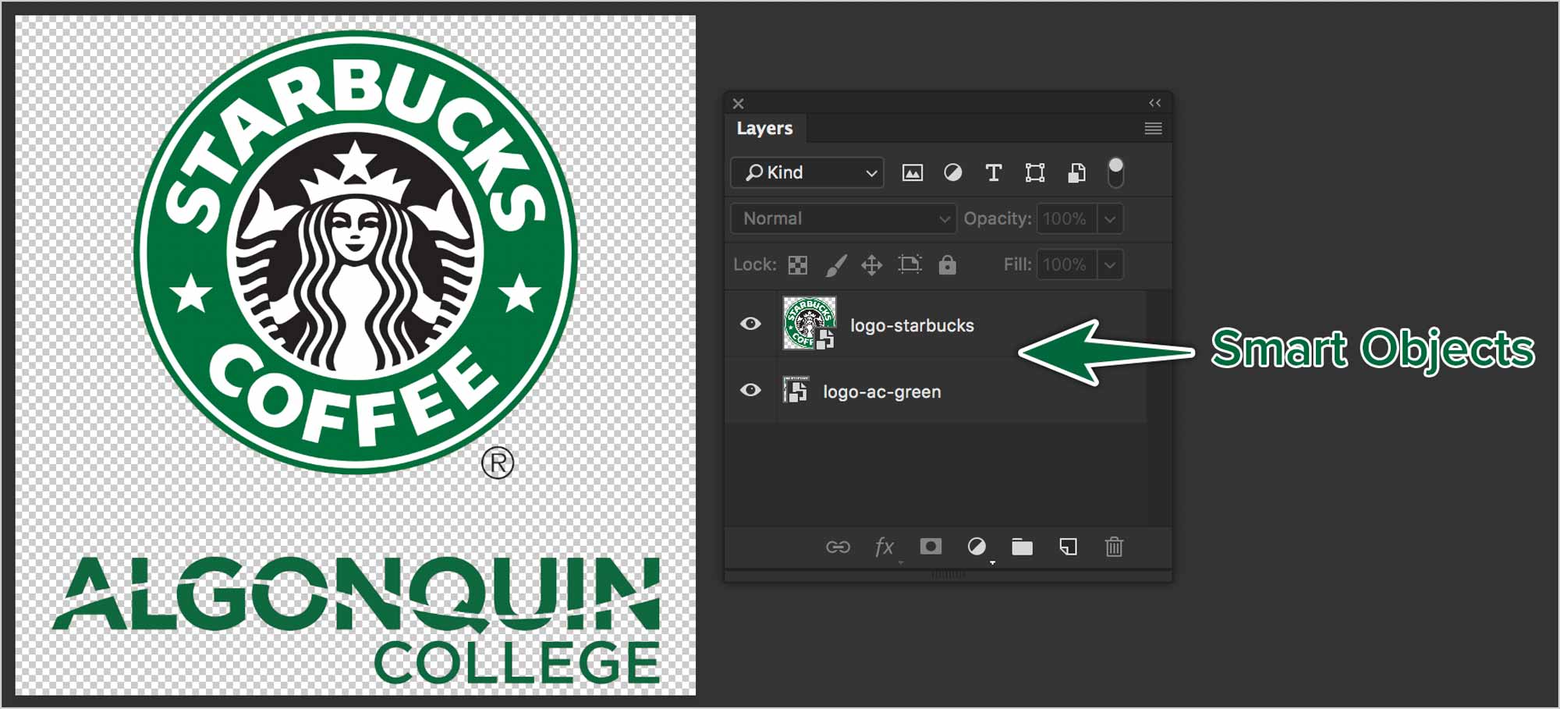Open the Normal blend mode dropdown
1560x709 pixels.
click(x=843, y=218)
